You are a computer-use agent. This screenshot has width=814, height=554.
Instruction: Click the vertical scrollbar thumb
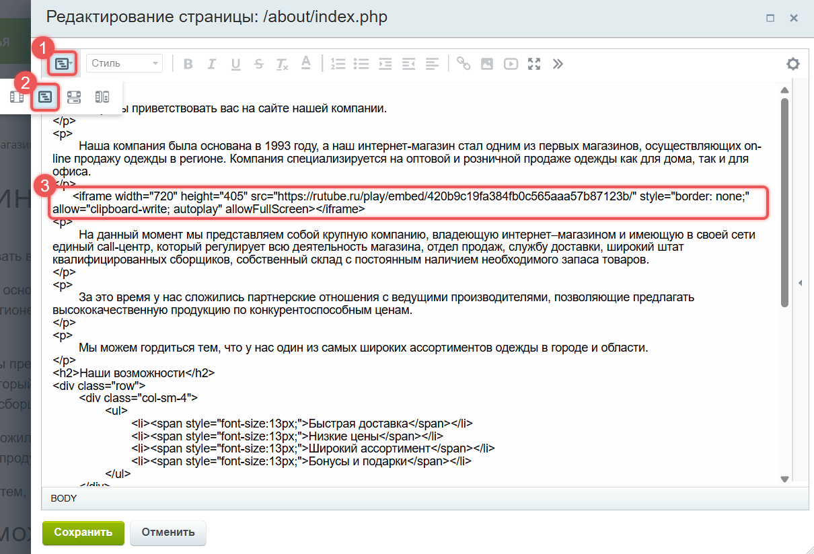click(784, 202)
